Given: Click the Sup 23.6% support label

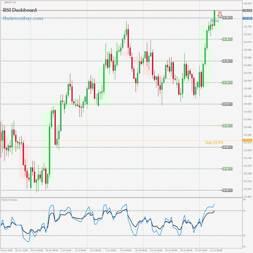Looking at the screenshot, I should point(214,142).
